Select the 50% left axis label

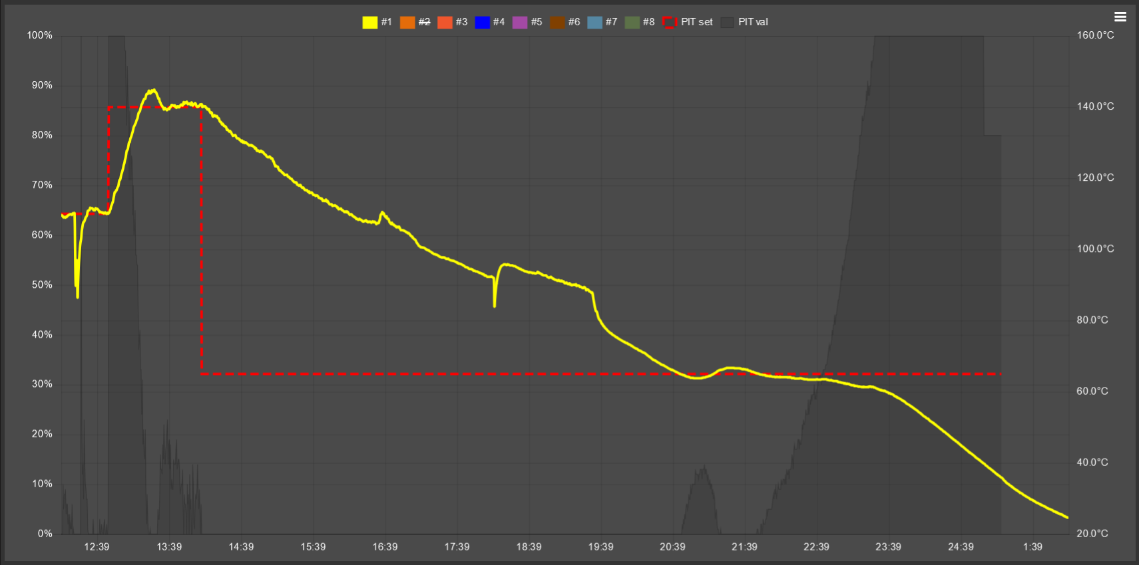[x=42, y=284]
